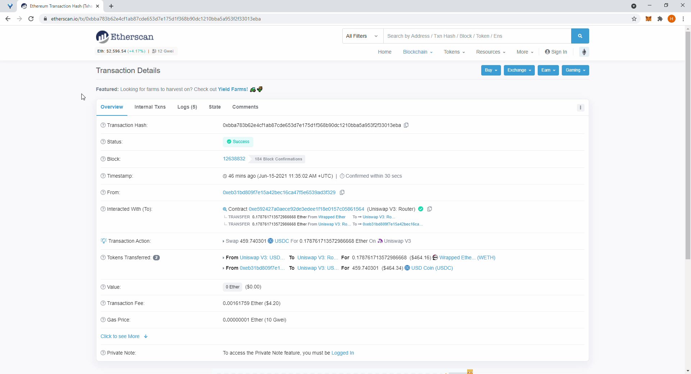Viewport: 691px width, 374px height.
Task: Open the Gaming dropdown
Action: (575, 70)
